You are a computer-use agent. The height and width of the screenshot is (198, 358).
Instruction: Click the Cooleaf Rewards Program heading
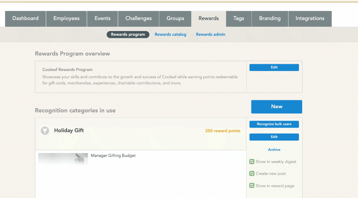(67, 70)
